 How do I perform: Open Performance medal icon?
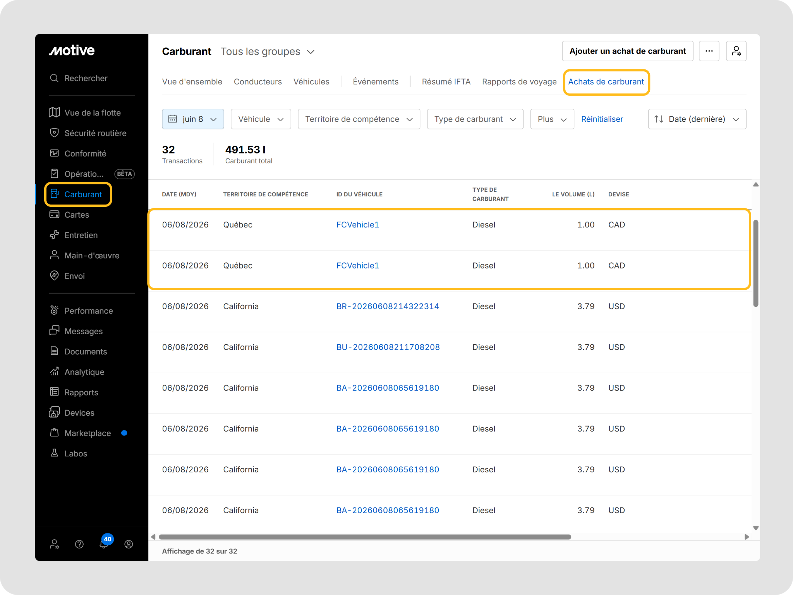pos(54,311)
